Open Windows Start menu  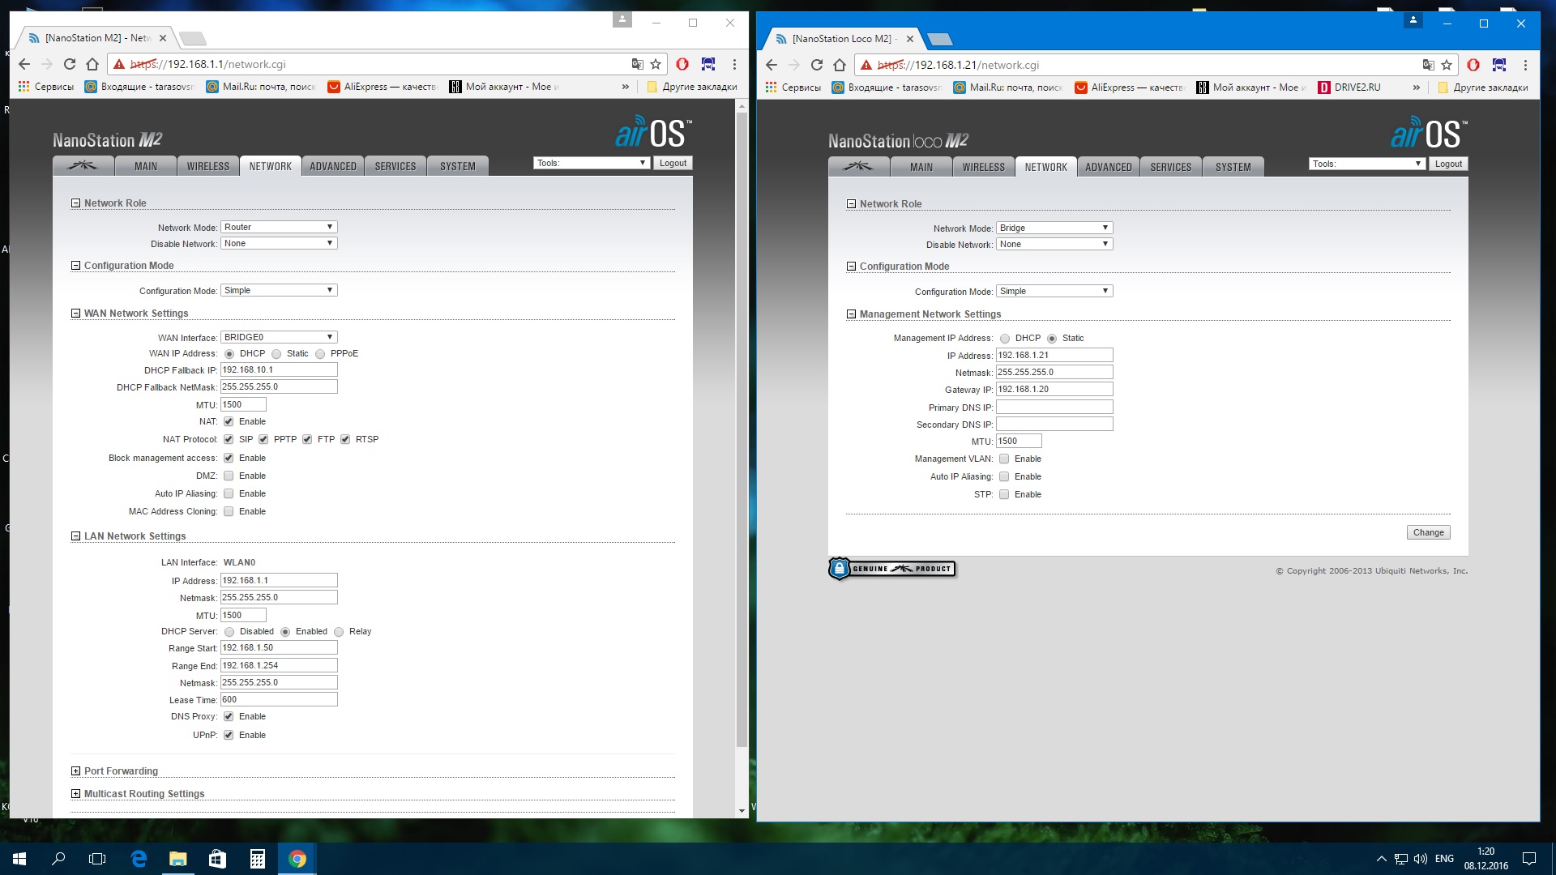19,859
